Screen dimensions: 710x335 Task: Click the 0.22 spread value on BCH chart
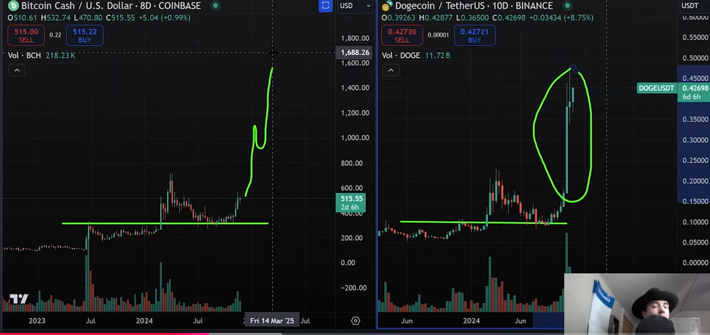[x=55, y=35]
